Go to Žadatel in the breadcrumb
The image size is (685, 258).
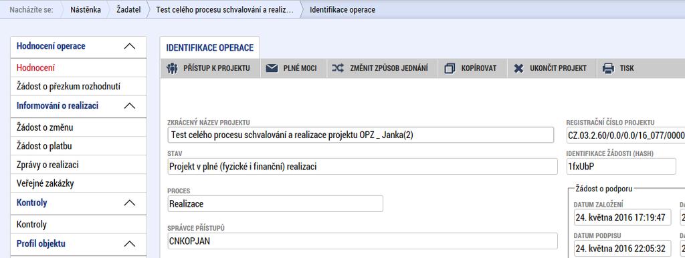[x=128, y=9]
